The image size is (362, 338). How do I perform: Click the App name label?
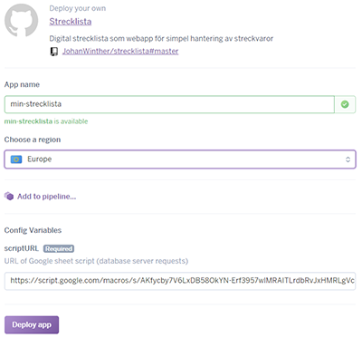tap(22, 85)
